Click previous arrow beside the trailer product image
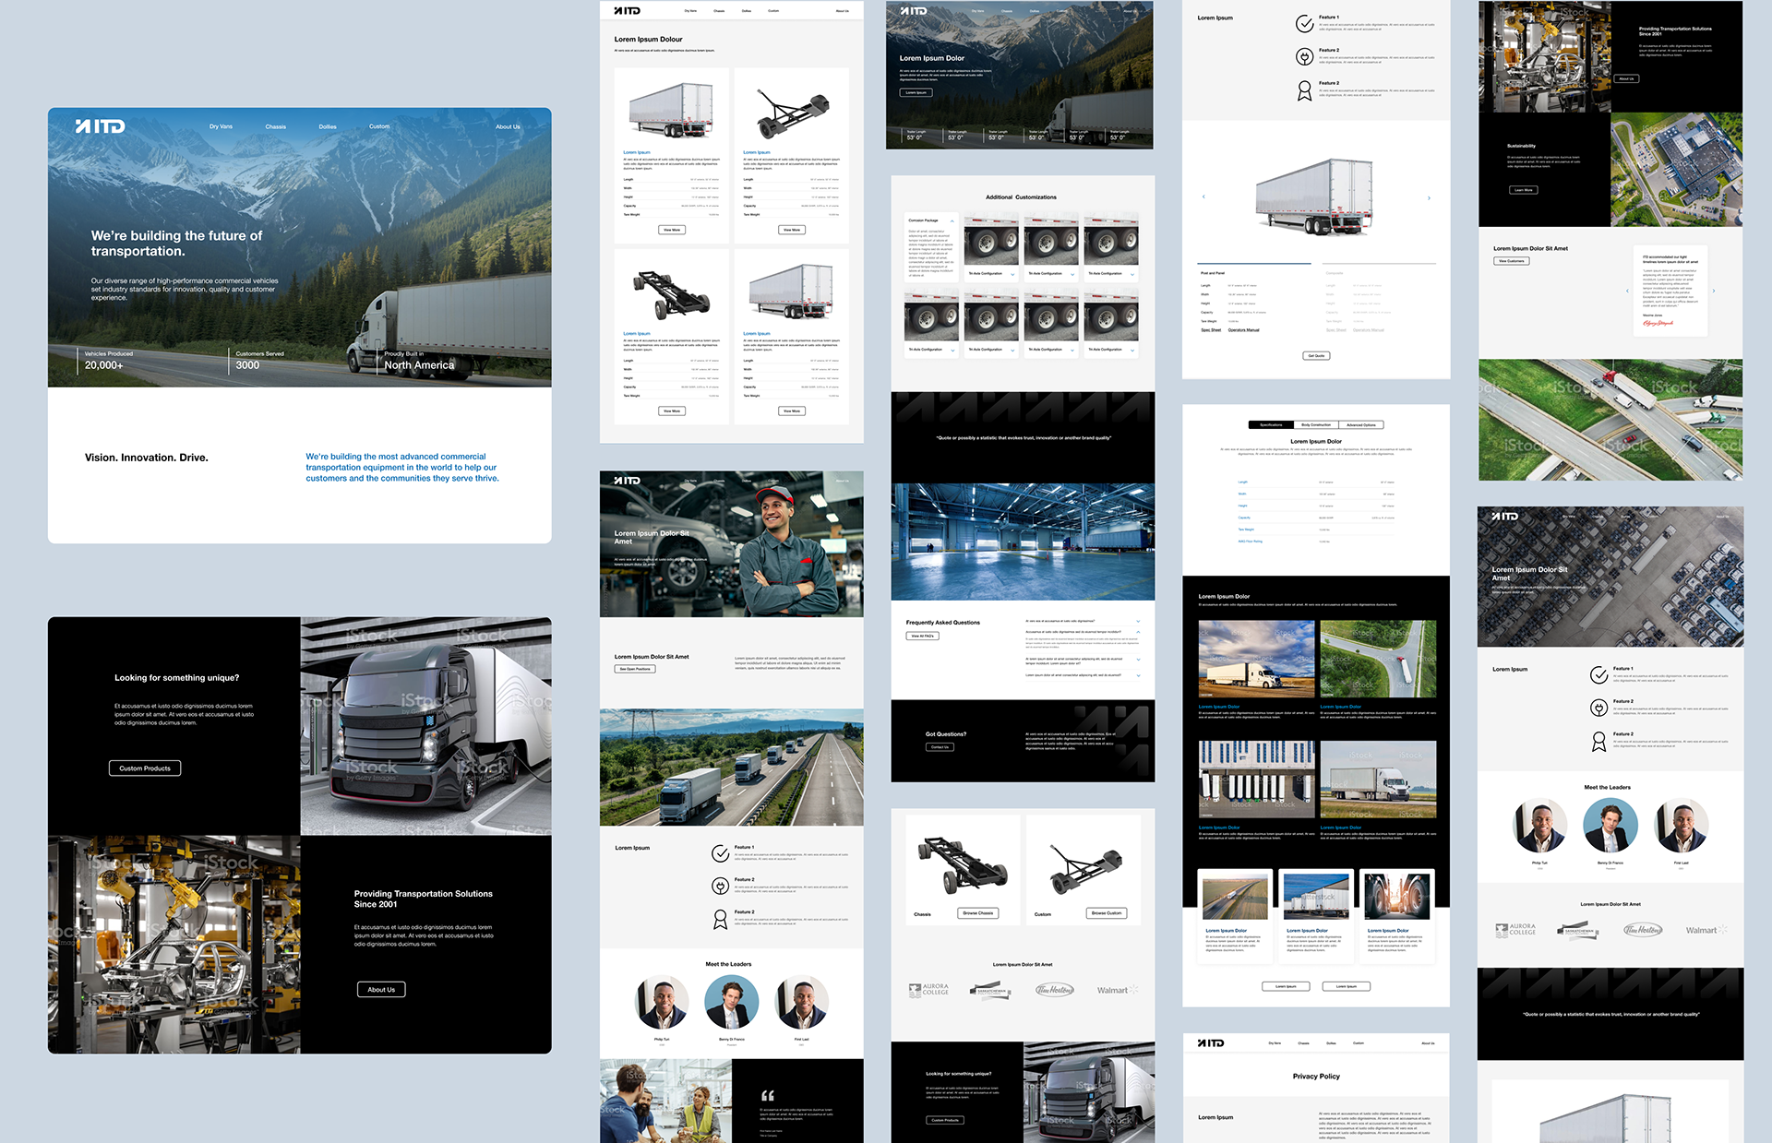This screenshot has width=1772, height=1143. (x=1203, y=196)
